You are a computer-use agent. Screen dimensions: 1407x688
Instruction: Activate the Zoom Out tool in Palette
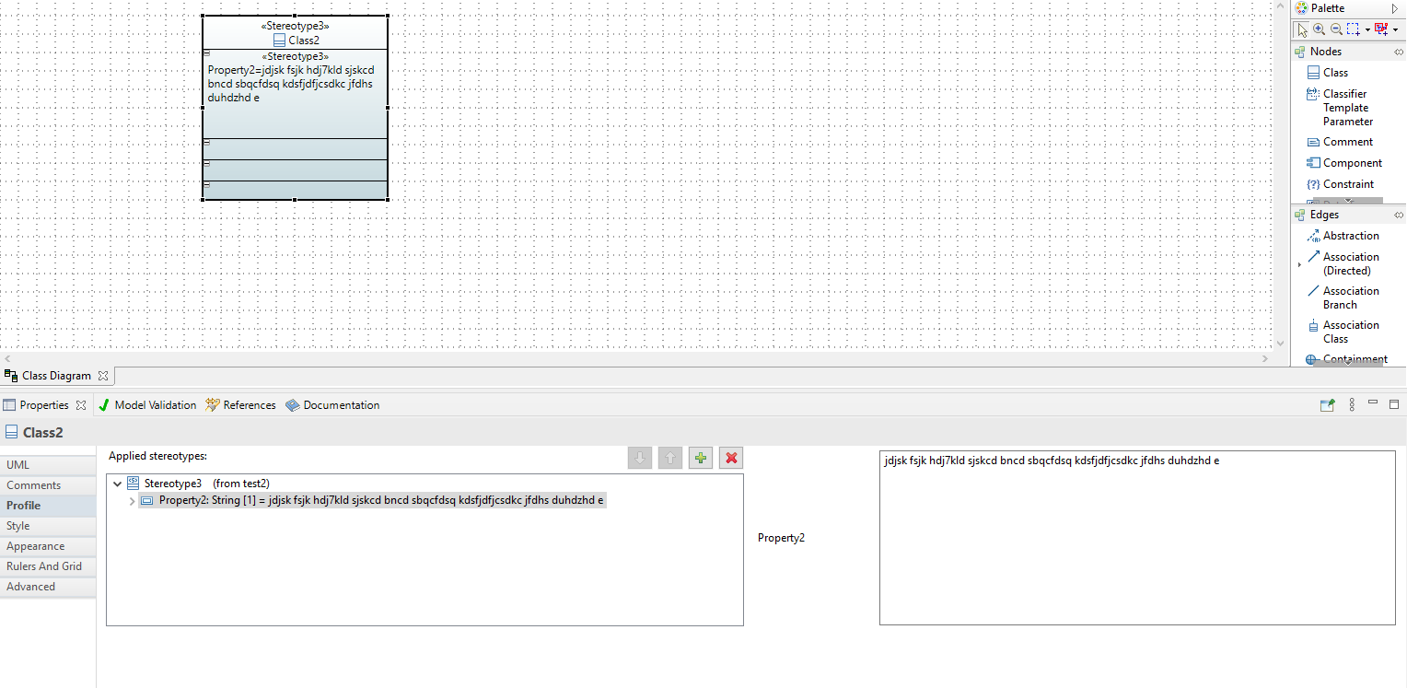coord(1336,29)
